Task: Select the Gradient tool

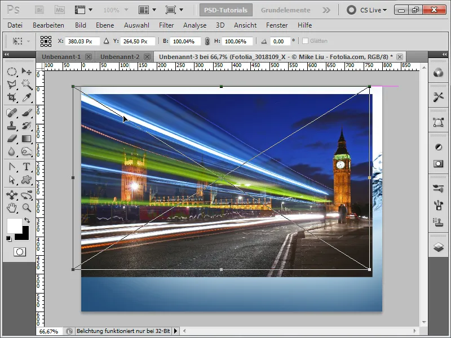Action: click(26, 139)
